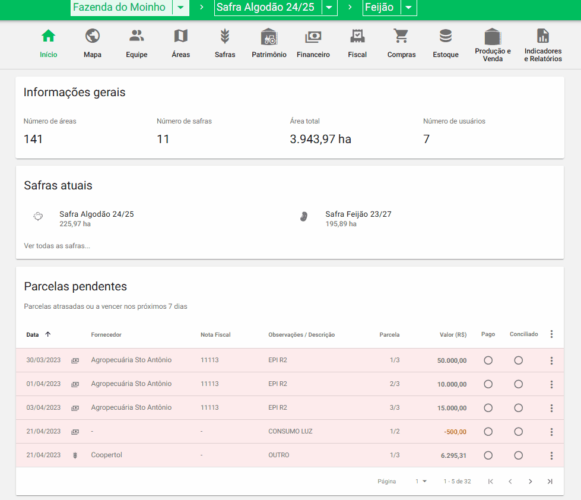Mark 50.000,00 installment as Pago
The width and height of the screenshot is (581, 500).
click(x=488, y=360)
